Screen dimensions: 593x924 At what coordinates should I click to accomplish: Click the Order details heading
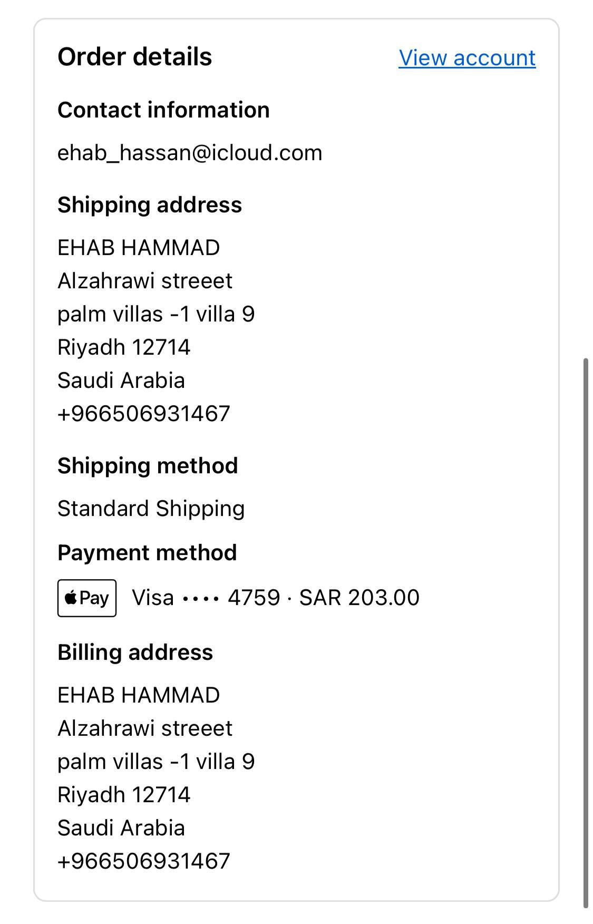click(135, 57)
